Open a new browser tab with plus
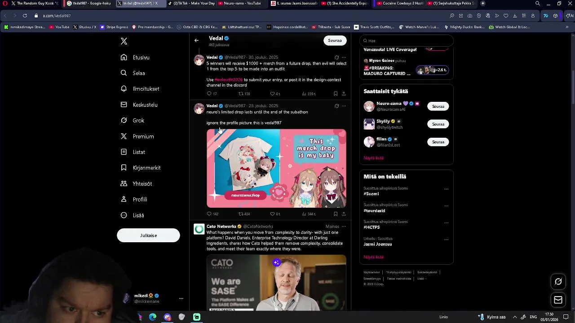This screenshot has height=323, width=575. (483, 3)
